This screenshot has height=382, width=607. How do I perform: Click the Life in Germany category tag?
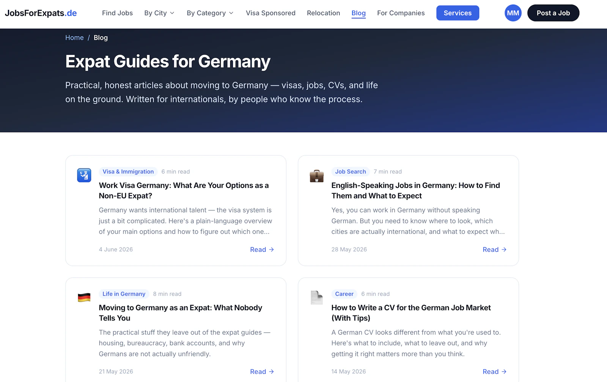[x=124, y=294]
